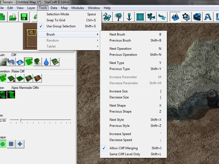Open the Data menu
219x164 pixels.
54,8
